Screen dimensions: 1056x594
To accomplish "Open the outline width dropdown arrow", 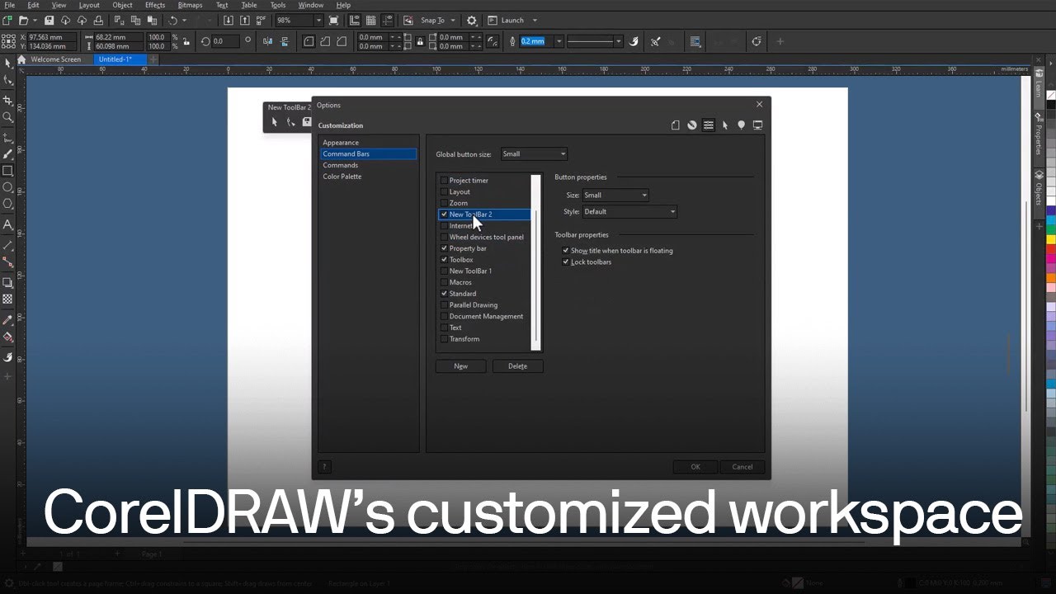I will coord(559,41).
